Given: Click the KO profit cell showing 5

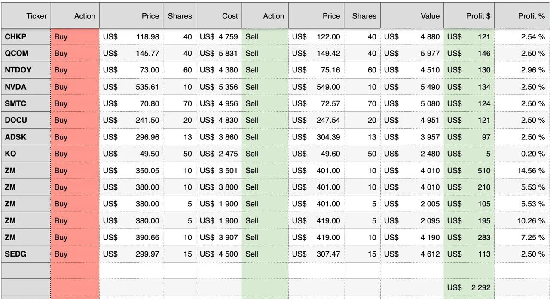Looking at the screenshot, I should (x=469, y=154).
